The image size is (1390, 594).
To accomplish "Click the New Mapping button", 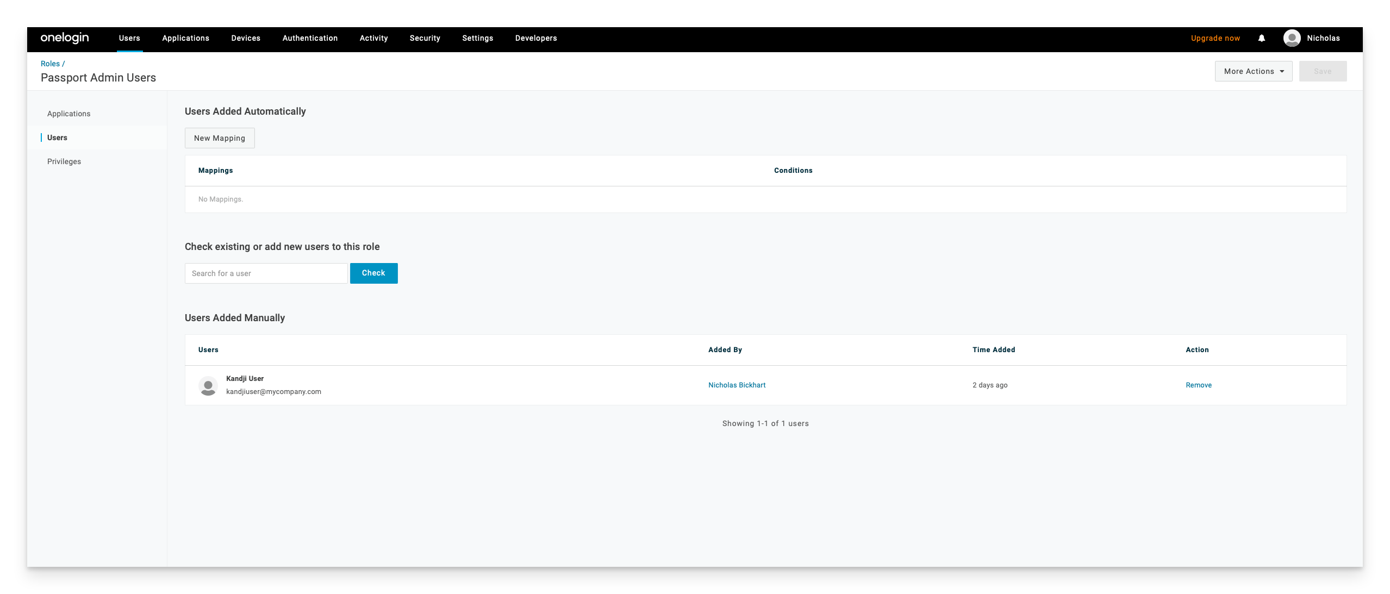I will [x=220, y=138].
